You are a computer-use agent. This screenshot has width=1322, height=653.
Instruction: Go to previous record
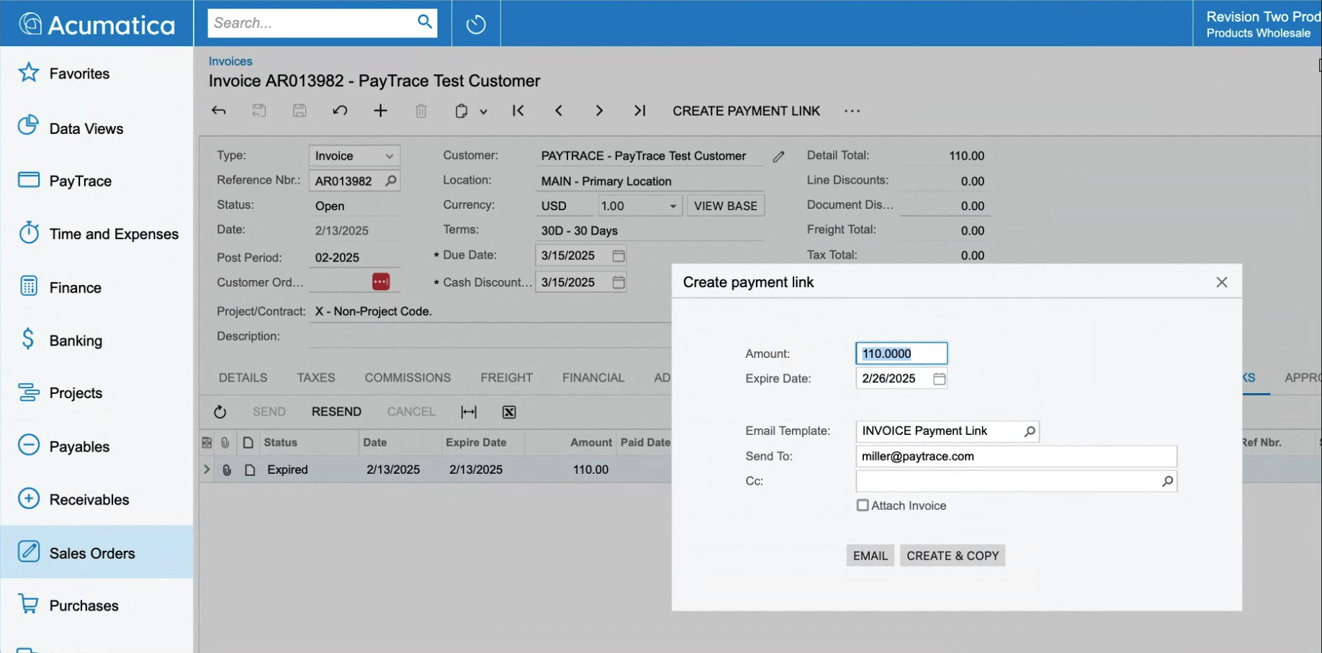tap(559, 111)
